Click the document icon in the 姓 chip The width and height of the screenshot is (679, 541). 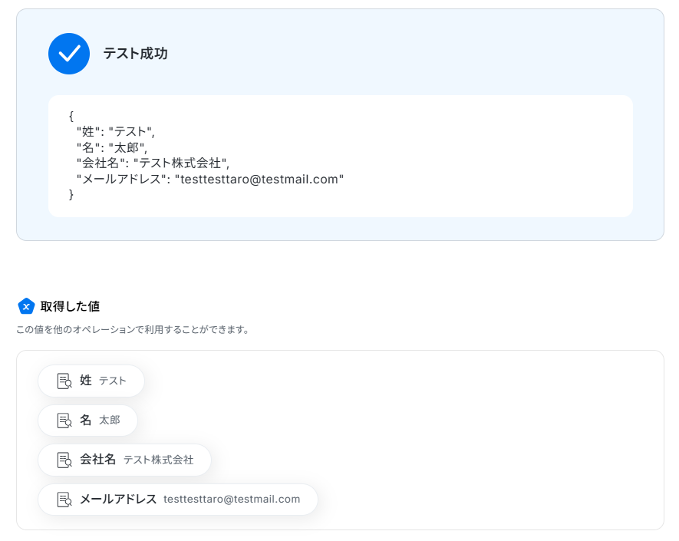(64, 381)
